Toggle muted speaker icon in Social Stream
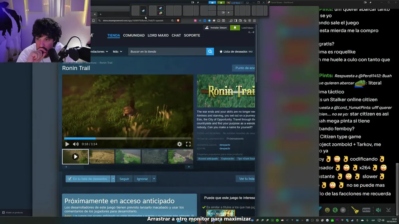This screenshot has width=399, height=224. (378, 210)
